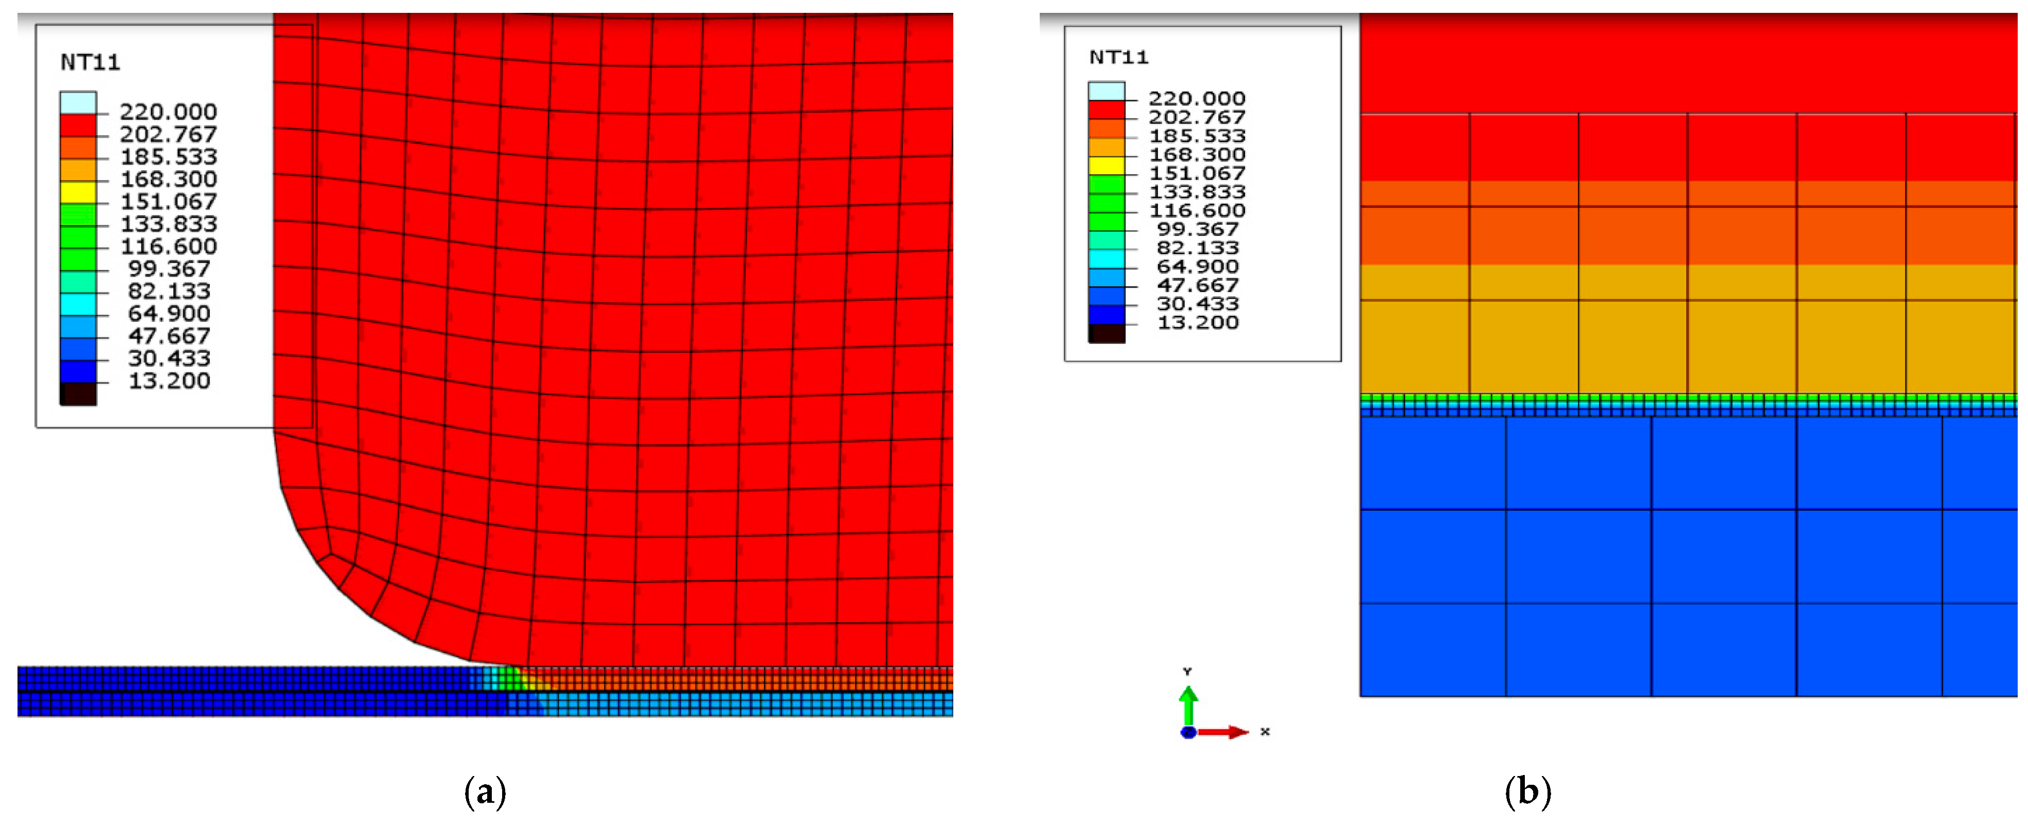The height and width of the screenshot is (829, 2028).
Task: Pick the red swatch in the right legend
Action: [1106, 110]
